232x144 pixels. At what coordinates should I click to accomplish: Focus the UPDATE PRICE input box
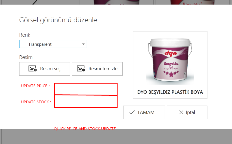pos(86,89)
